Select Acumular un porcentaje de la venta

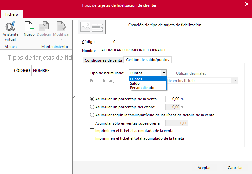click(x=92, y=99)
